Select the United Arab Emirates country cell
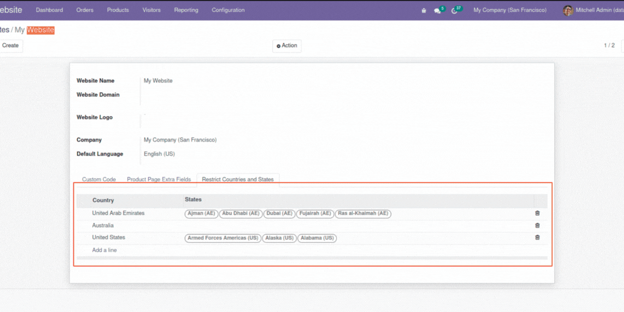The width and height of the screenshot is (624, 312). pos(118,213)
